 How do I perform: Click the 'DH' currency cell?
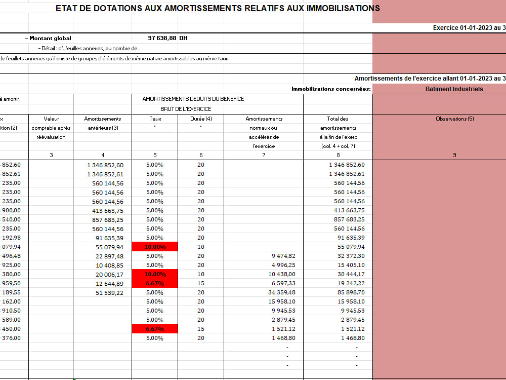183,38
